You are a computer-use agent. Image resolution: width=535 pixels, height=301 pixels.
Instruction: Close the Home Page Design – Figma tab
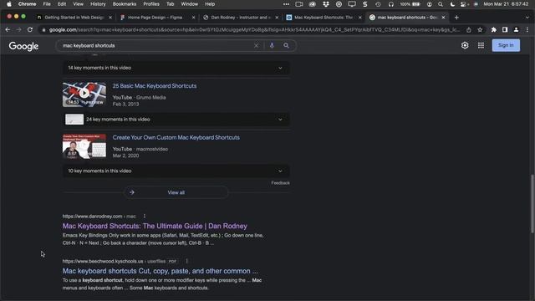(x=193, y=18)
